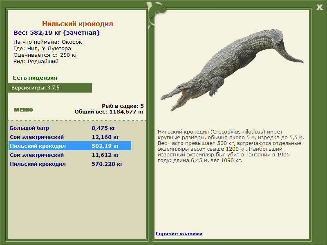Click Вид: Редчайший text
This screenshot has width=327, height=245.
(x=36, y=62)
